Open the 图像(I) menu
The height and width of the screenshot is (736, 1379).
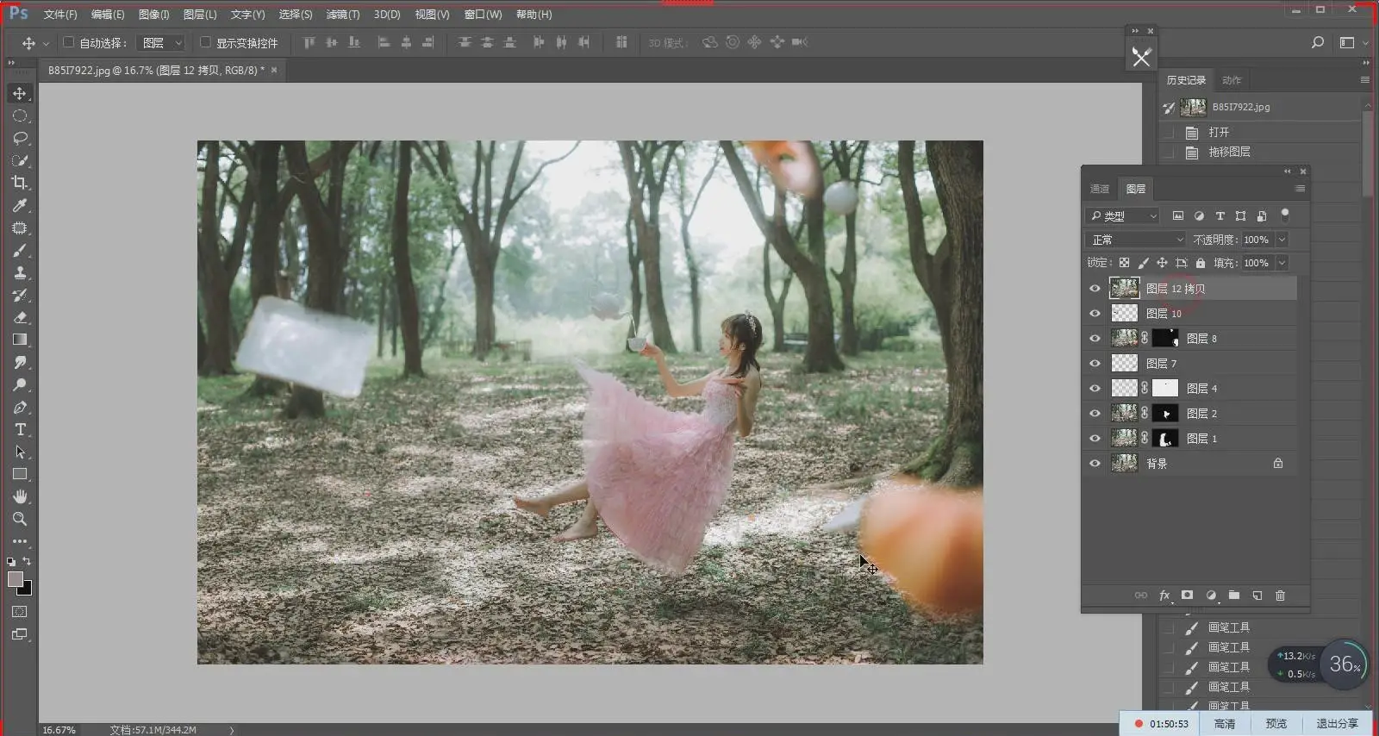(x=154, y=15)
